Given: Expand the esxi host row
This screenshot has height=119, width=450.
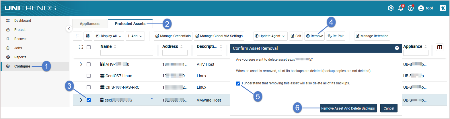Looking at the screenshot, I should (81, 100).
